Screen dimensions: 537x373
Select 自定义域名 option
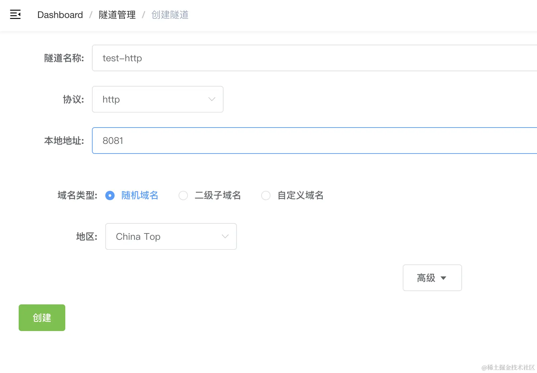[266, 195]
